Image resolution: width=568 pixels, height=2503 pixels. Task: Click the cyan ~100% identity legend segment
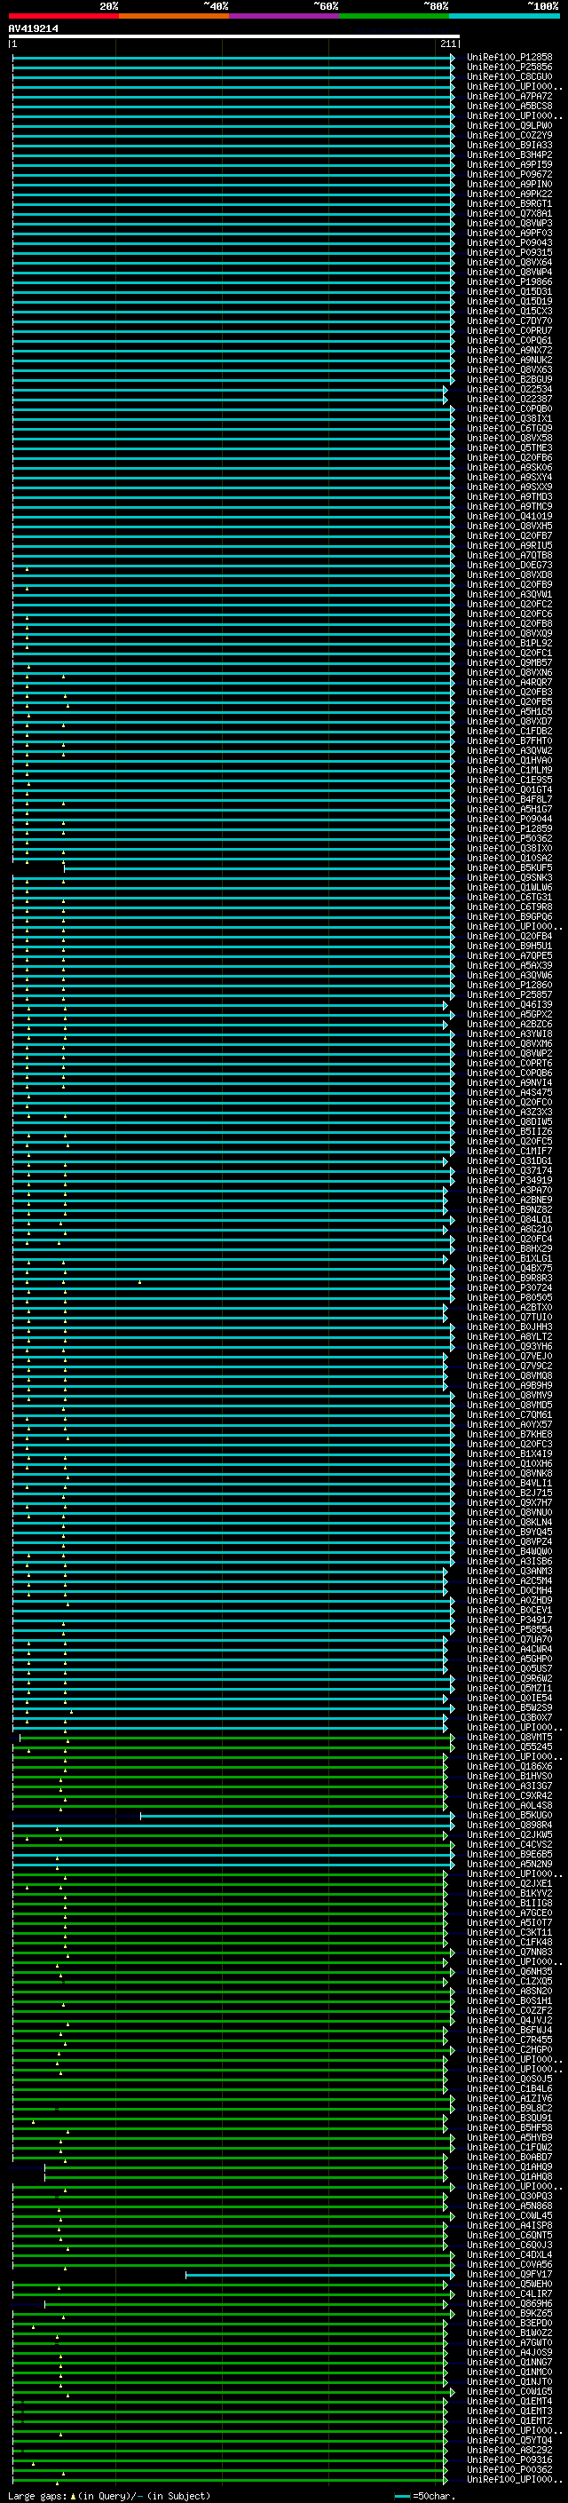(504, 16)
